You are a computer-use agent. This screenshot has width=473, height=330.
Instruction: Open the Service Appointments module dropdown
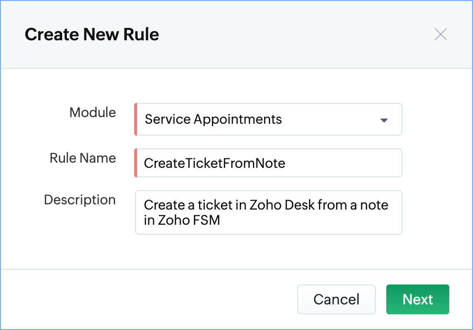[x=269, y=119]
